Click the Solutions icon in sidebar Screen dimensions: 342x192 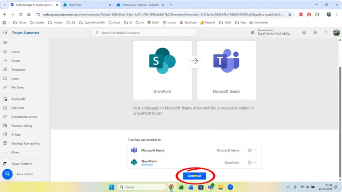pos(5,108)
